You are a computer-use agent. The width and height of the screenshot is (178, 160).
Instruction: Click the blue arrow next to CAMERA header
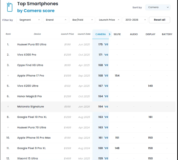pos(109,34)
